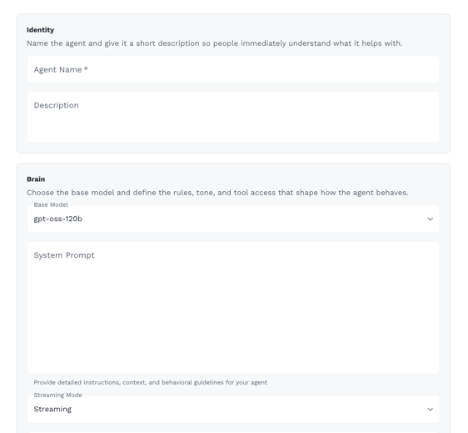
Task: Click the 'Provide detailed instructions' helper text
Action: tap(151, 382)
